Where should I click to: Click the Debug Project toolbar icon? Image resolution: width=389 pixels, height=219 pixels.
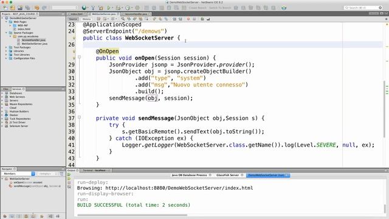coord(118,8)
